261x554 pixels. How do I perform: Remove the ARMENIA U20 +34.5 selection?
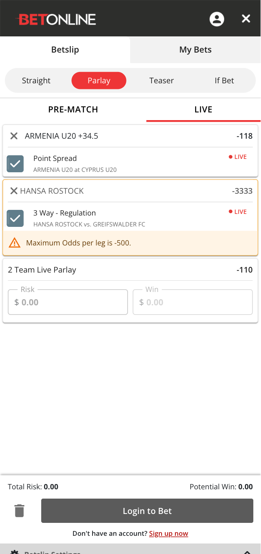point(14,136)
